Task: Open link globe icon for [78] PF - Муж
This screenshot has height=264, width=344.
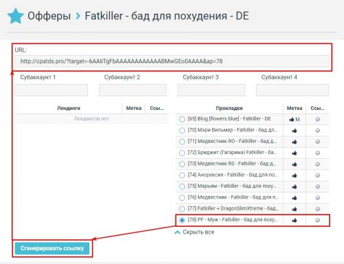Action: tap(318, 220)
